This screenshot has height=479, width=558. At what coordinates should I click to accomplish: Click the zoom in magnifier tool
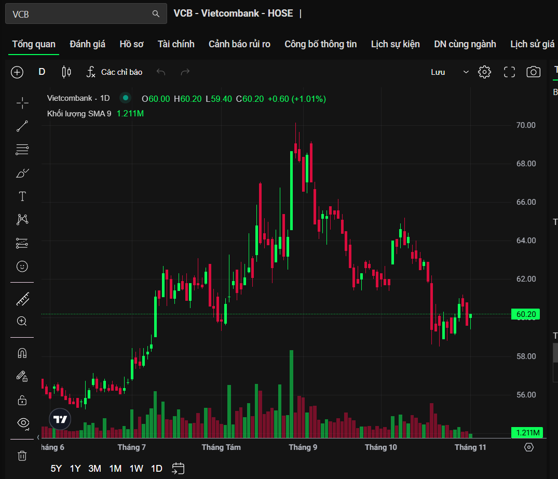22,321
